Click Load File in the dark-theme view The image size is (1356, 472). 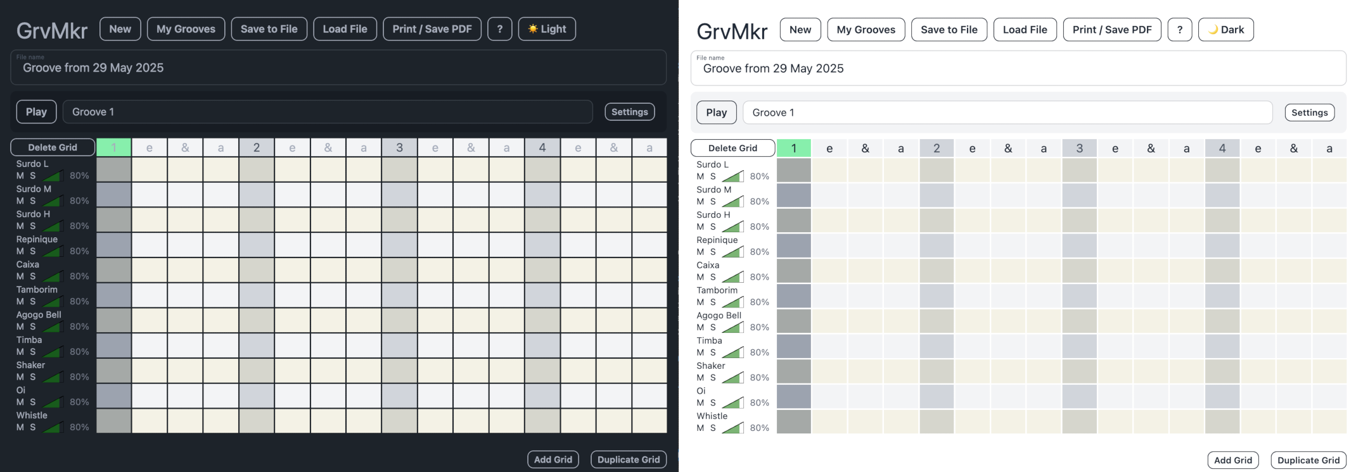click(345, 29)
